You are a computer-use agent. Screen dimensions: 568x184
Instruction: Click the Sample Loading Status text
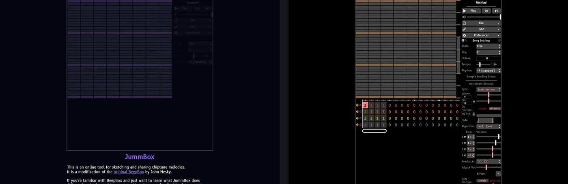click(481, 76)
